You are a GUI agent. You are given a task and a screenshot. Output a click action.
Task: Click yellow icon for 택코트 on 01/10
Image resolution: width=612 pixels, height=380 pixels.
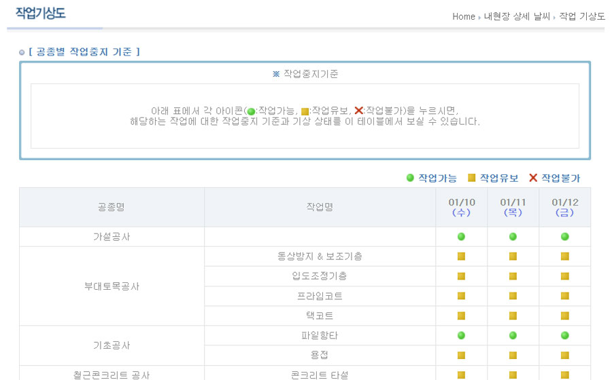pyautogui.click(x=461, y=316)
